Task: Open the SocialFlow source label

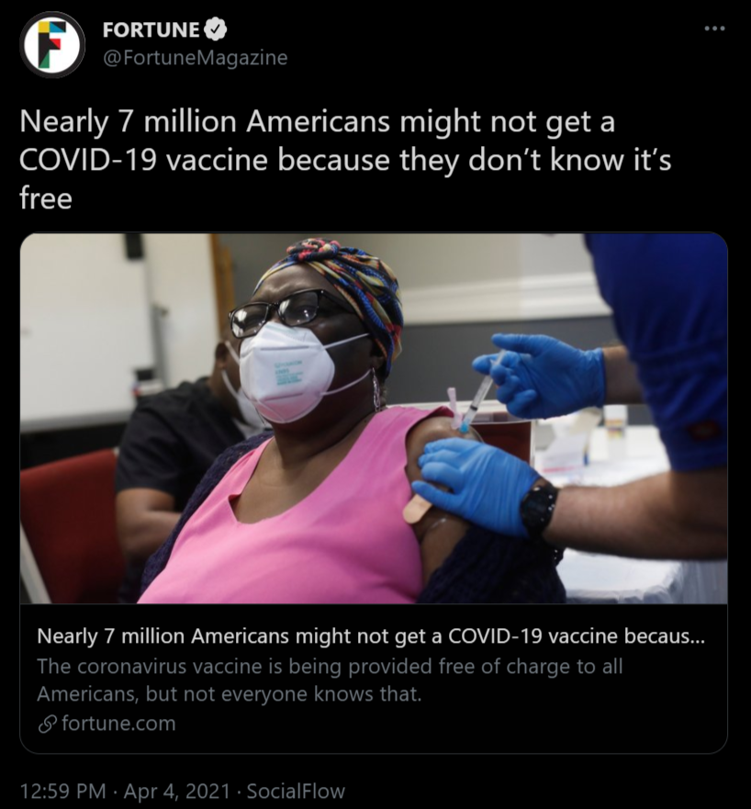Action: [296, 791]
